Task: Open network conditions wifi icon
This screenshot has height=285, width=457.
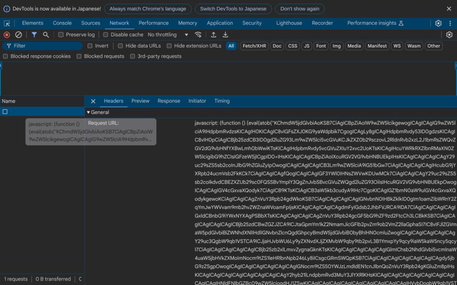Action: click(198, 35)
